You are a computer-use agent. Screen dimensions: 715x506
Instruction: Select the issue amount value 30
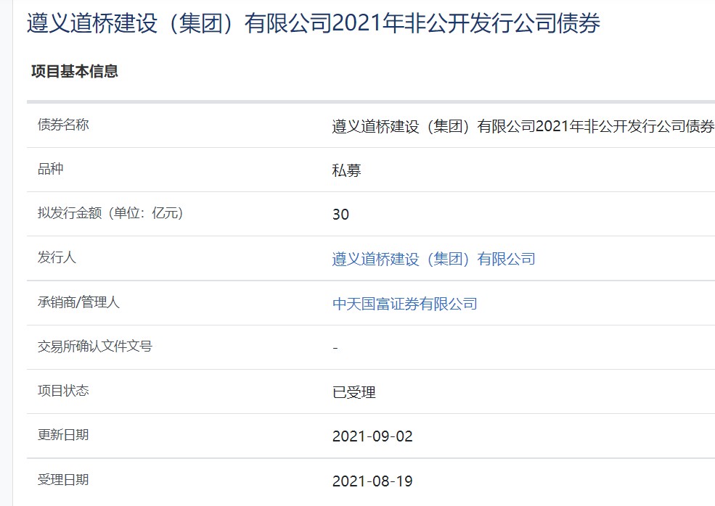pyautogui.click(x=340, y=215)
